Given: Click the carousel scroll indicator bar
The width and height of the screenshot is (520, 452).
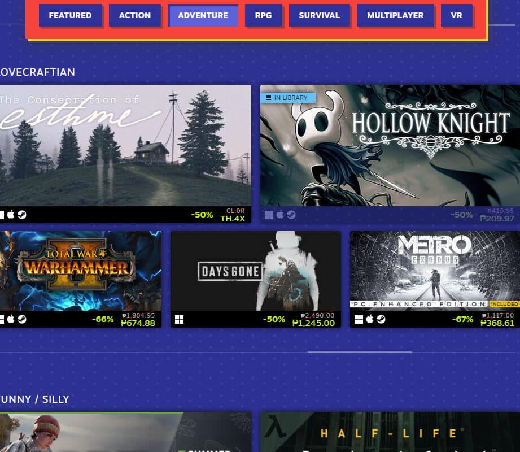Looking at the screenshot, I should (360, 352).
